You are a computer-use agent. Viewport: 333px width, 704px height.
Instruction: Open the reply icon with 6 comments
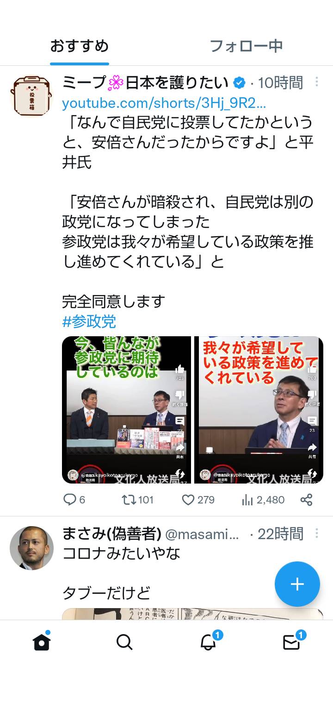pyautogui.click(x=69, y=500)
